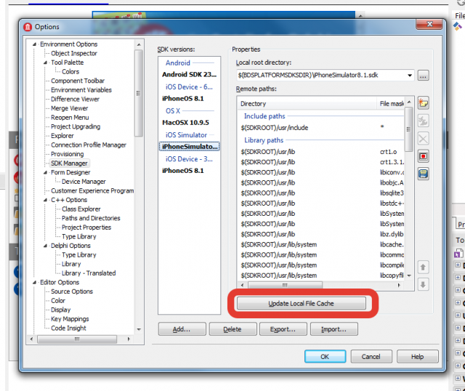Viewport: 465px width, 391px height.
Task: Click the red square icon button
Action: pyautogui.click(x=423, y=156)
